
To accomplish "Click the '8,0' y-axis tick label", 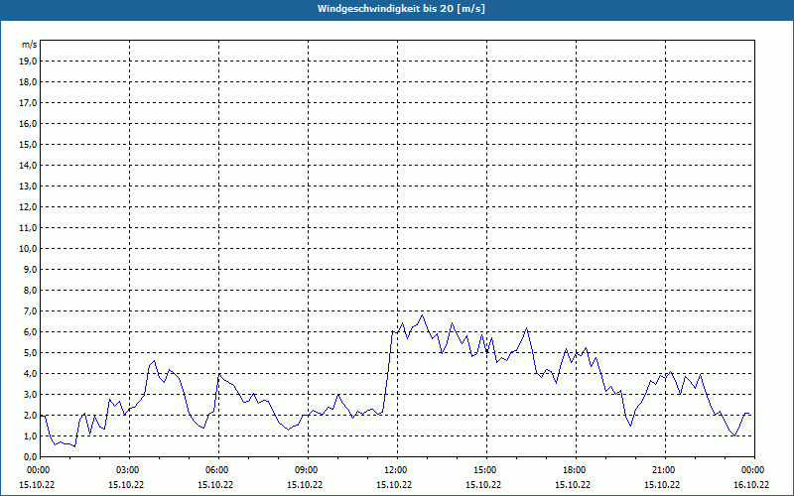I will [29, 290].
